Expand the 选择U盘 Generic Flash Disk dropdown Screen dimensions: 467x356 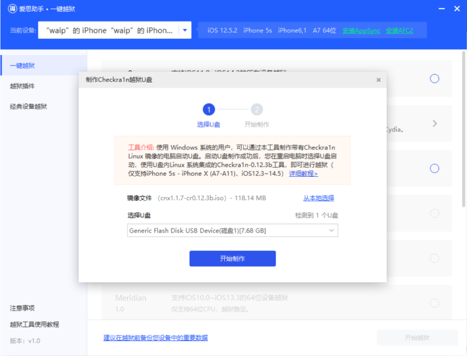332,230
